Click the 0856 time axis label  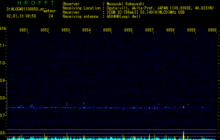[x=128, y=30]
